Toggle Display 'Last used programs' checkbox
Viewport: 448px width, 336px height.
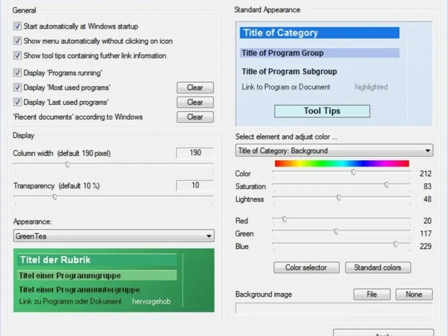(x=17, y=102)
